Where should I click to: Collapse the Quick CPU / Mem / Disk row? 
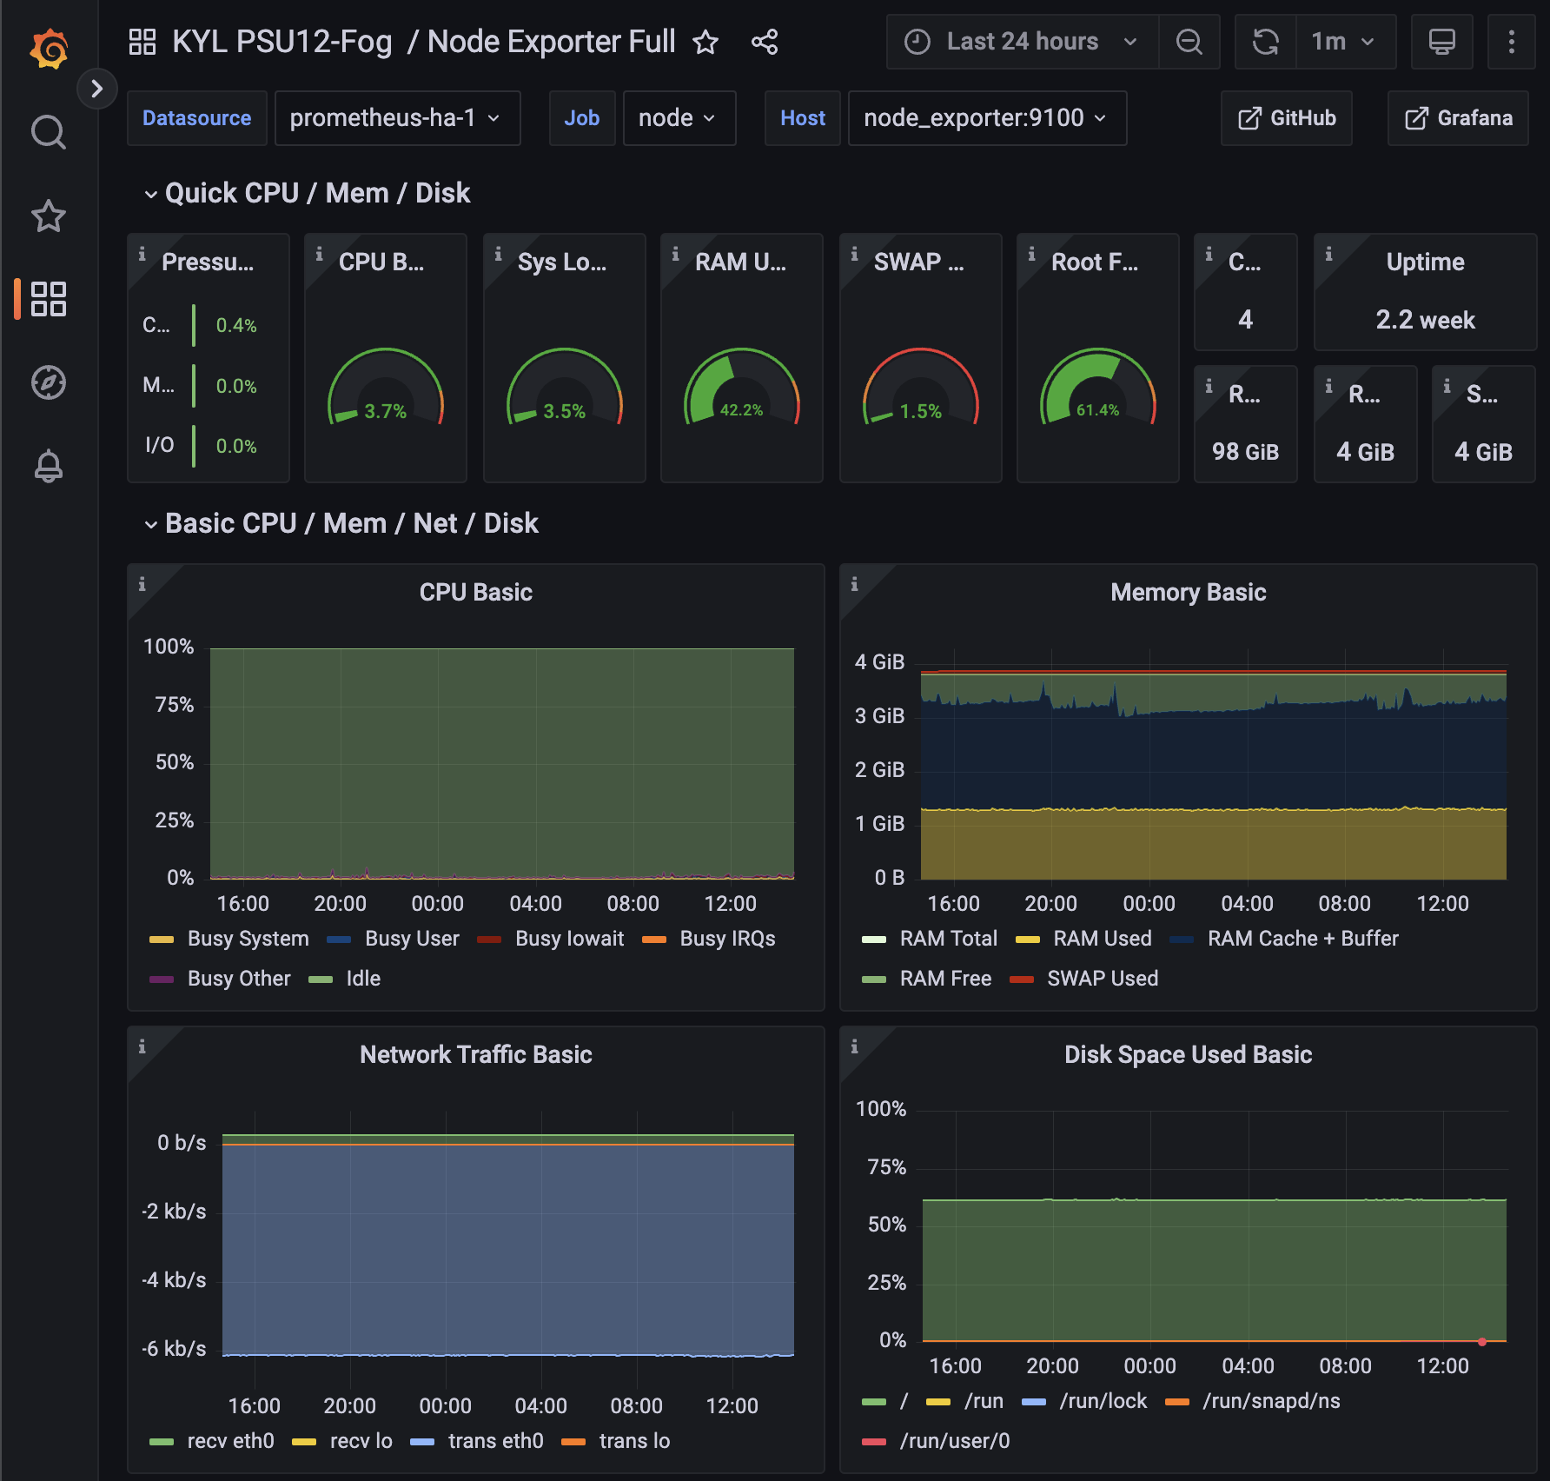coord(149,193)
